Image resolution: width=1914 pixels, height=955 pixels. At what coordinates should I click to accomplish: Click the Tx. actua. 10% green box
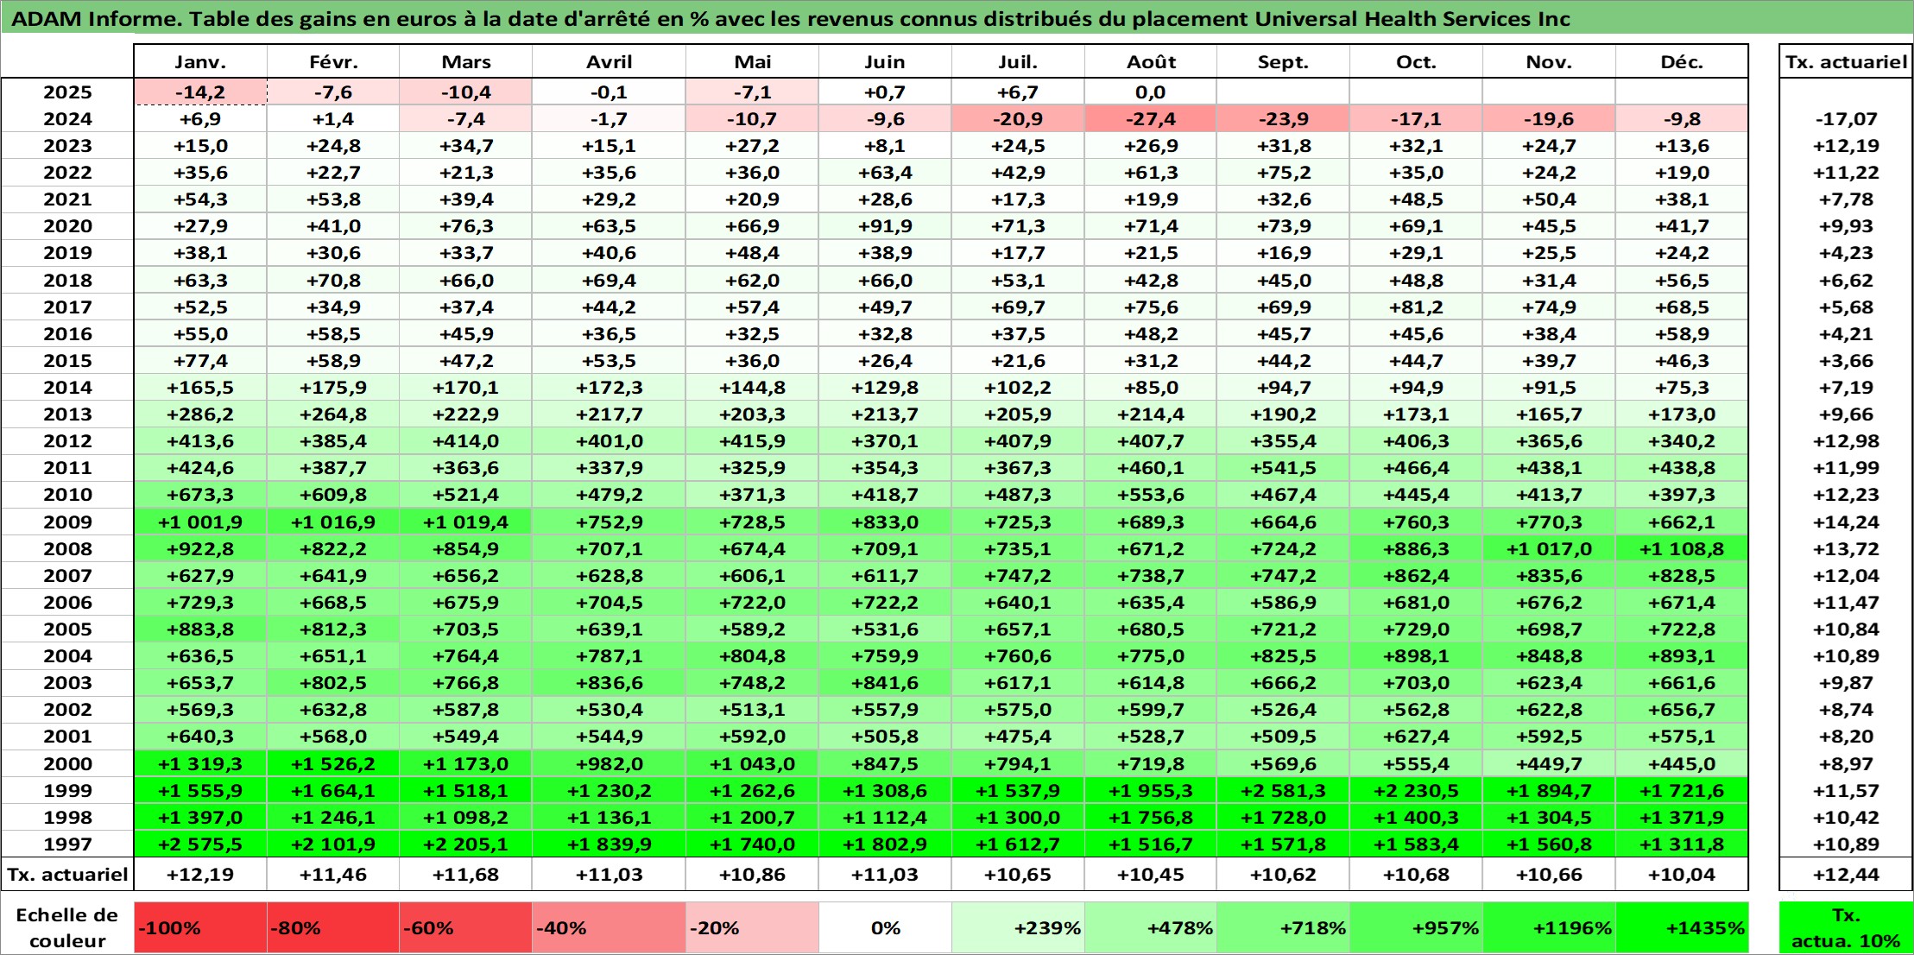(1846, 928)
